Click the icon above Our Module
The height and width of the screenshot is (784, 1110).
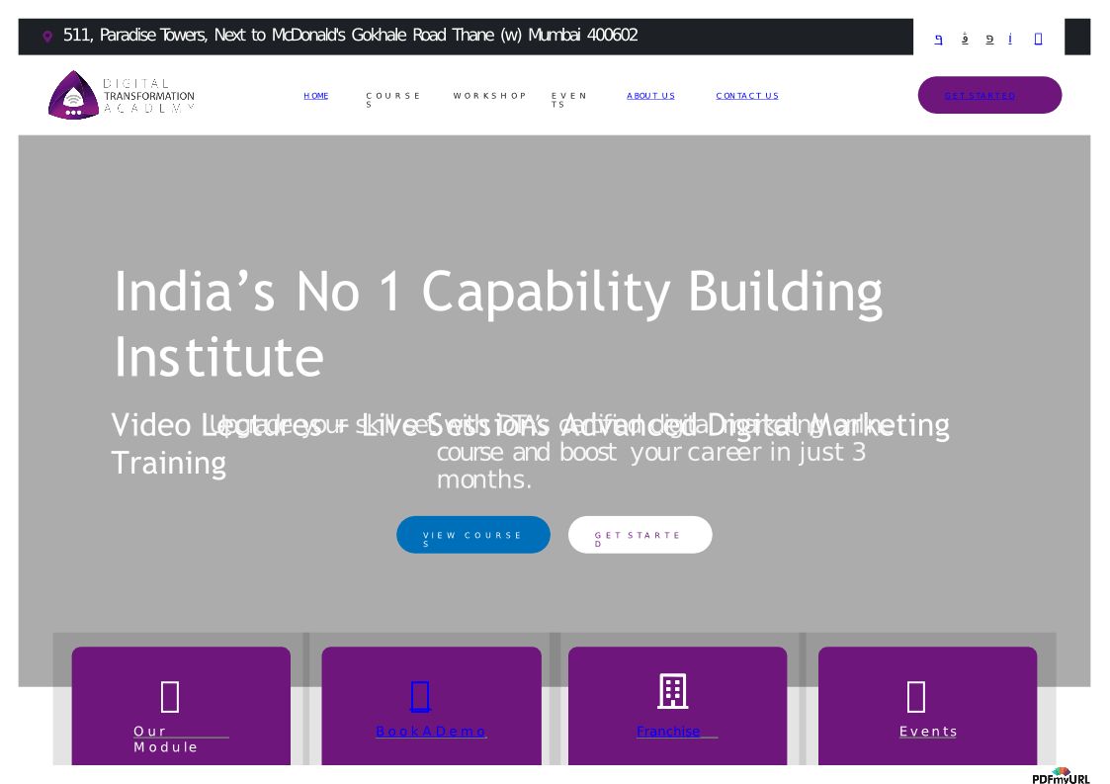coord(170,697)
